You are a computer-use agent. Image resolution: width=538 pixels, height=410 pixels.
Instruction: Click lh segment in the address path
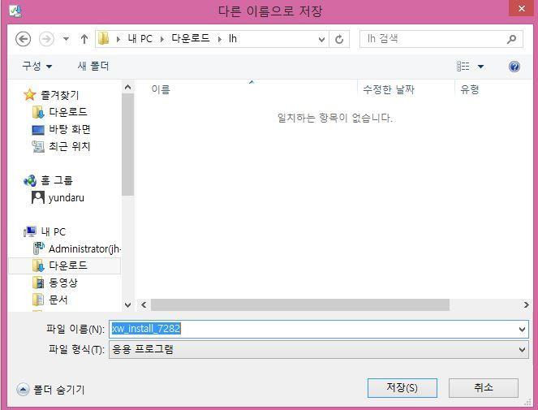[233, 38]
